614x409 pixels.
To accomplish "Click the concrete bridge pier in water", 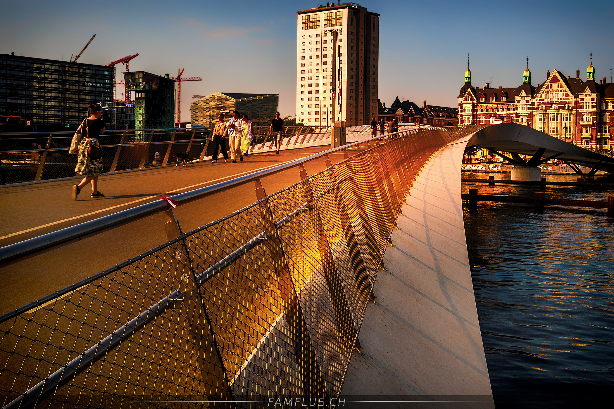I will (x=526, y=173).
